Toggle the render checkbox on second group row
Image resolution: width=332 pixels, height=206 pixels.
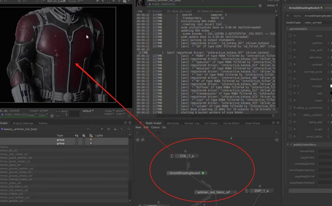(x=84, y=143)
